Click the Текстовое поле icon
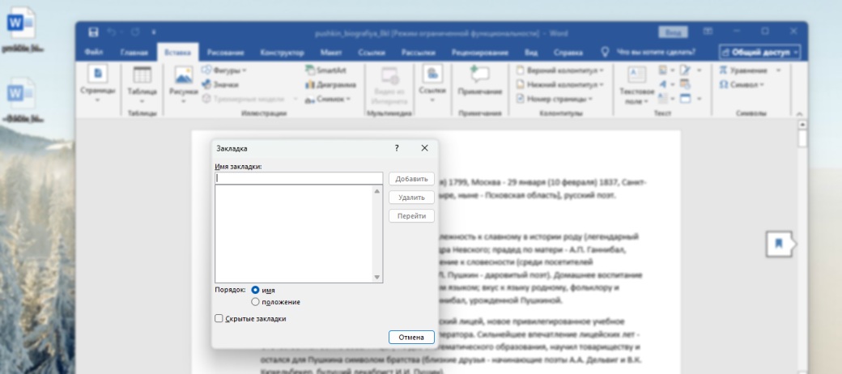The width and height of the screenshot is (842, 374). pos(636,77)
